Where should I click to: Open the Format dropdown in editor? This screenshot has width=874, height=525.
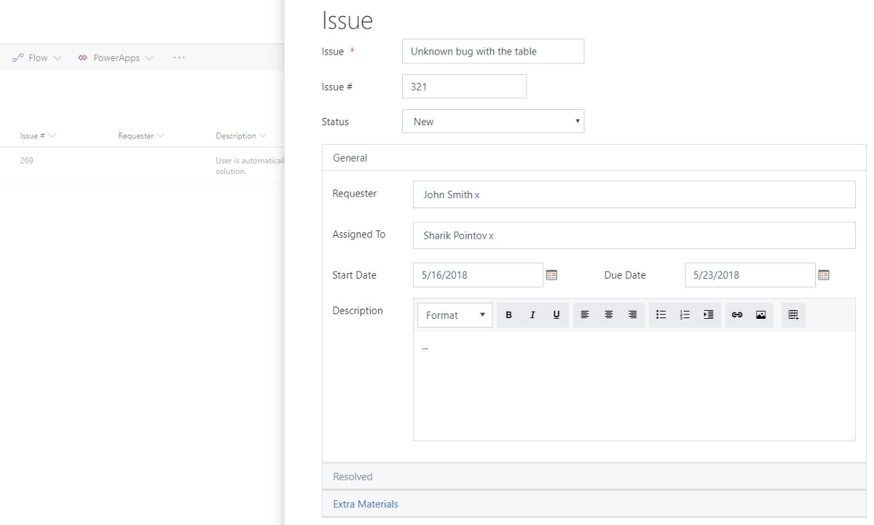tap(455, 315)
